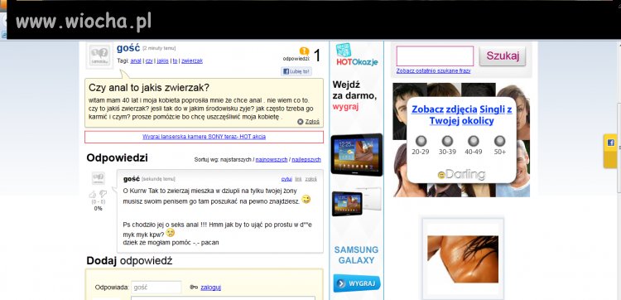
Task: Click the 'Zgłoś' link on the question
Action: tap(312, 122)
